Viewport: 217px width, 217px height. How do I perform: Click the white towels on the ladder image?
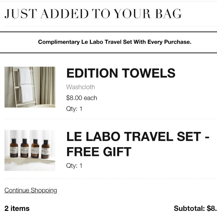click(25, 85)
